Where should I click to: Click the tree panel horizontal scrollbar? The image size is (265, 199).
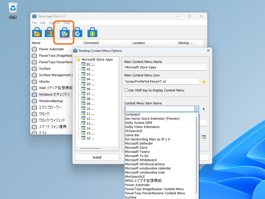coord(90,148)
